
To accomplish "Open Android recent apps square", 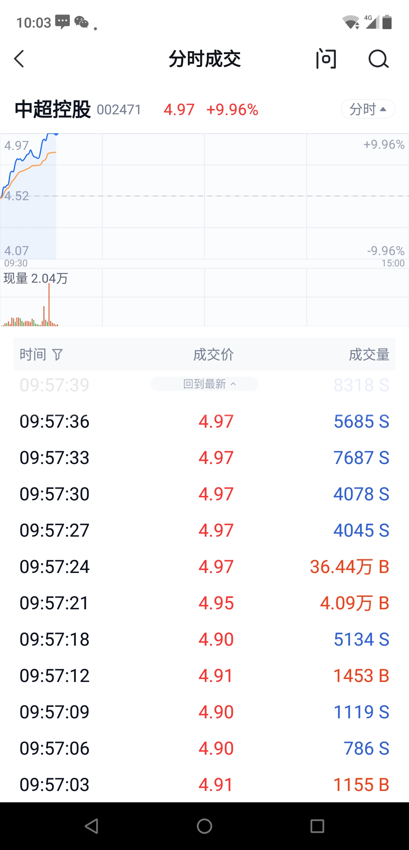I will 317,826.
